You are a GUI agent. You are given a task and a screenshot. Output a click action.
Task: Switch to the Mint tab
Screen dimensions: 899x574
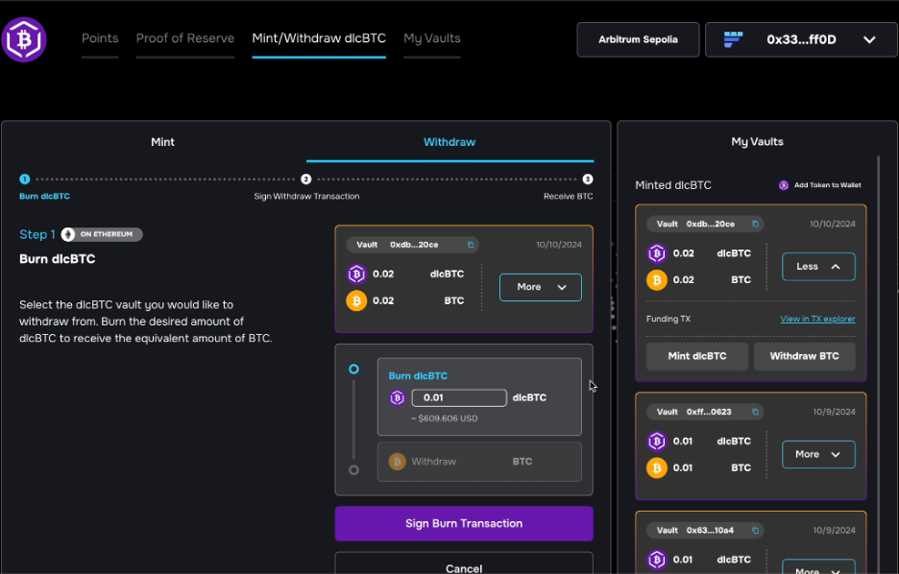point(163,142)
